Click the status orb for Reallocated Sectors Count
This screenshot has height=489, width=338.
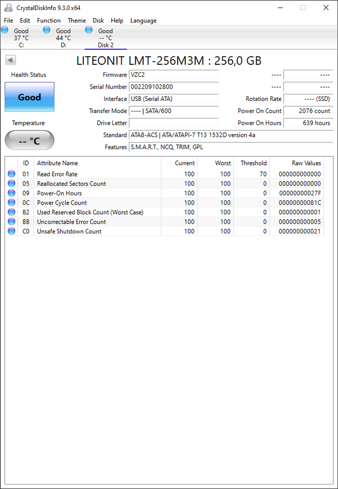click(12, 184)
